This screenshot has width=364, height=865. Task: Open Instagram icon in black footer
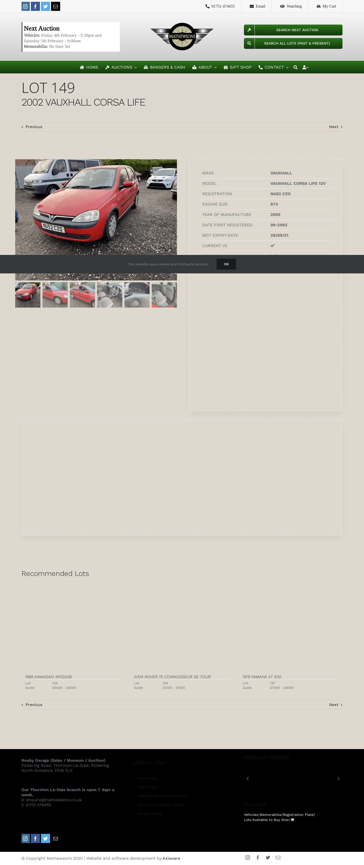click(26, 838)
